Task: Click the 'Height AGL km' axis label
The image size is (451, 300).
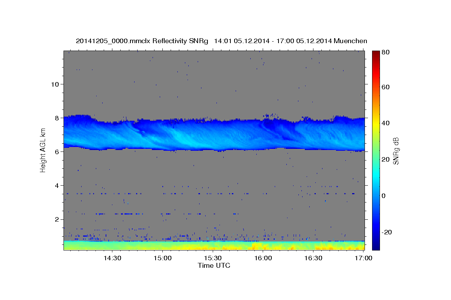Action: click(43, 150)
